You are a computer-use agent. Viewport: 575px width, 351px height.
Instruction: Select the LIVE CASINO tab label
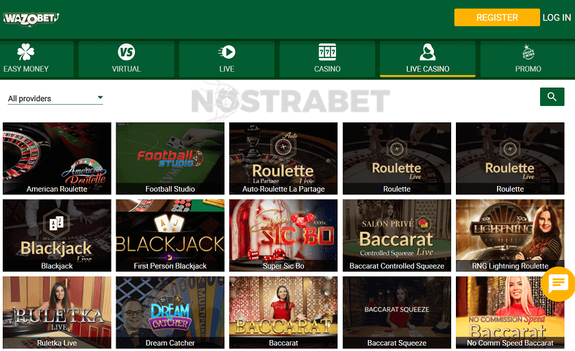click(428, 69)
